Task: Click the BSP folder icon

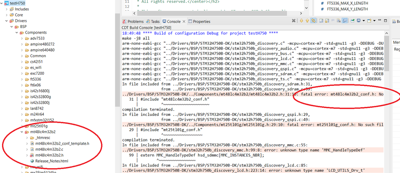Action: coord(17,27)
